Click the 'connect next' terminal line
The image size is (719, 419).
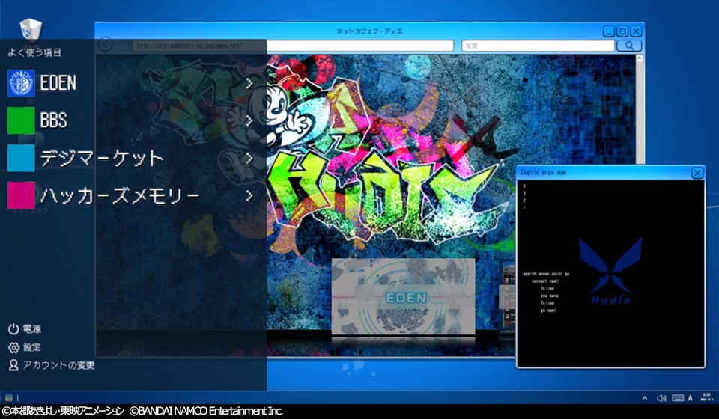click(x=545, y=281)
